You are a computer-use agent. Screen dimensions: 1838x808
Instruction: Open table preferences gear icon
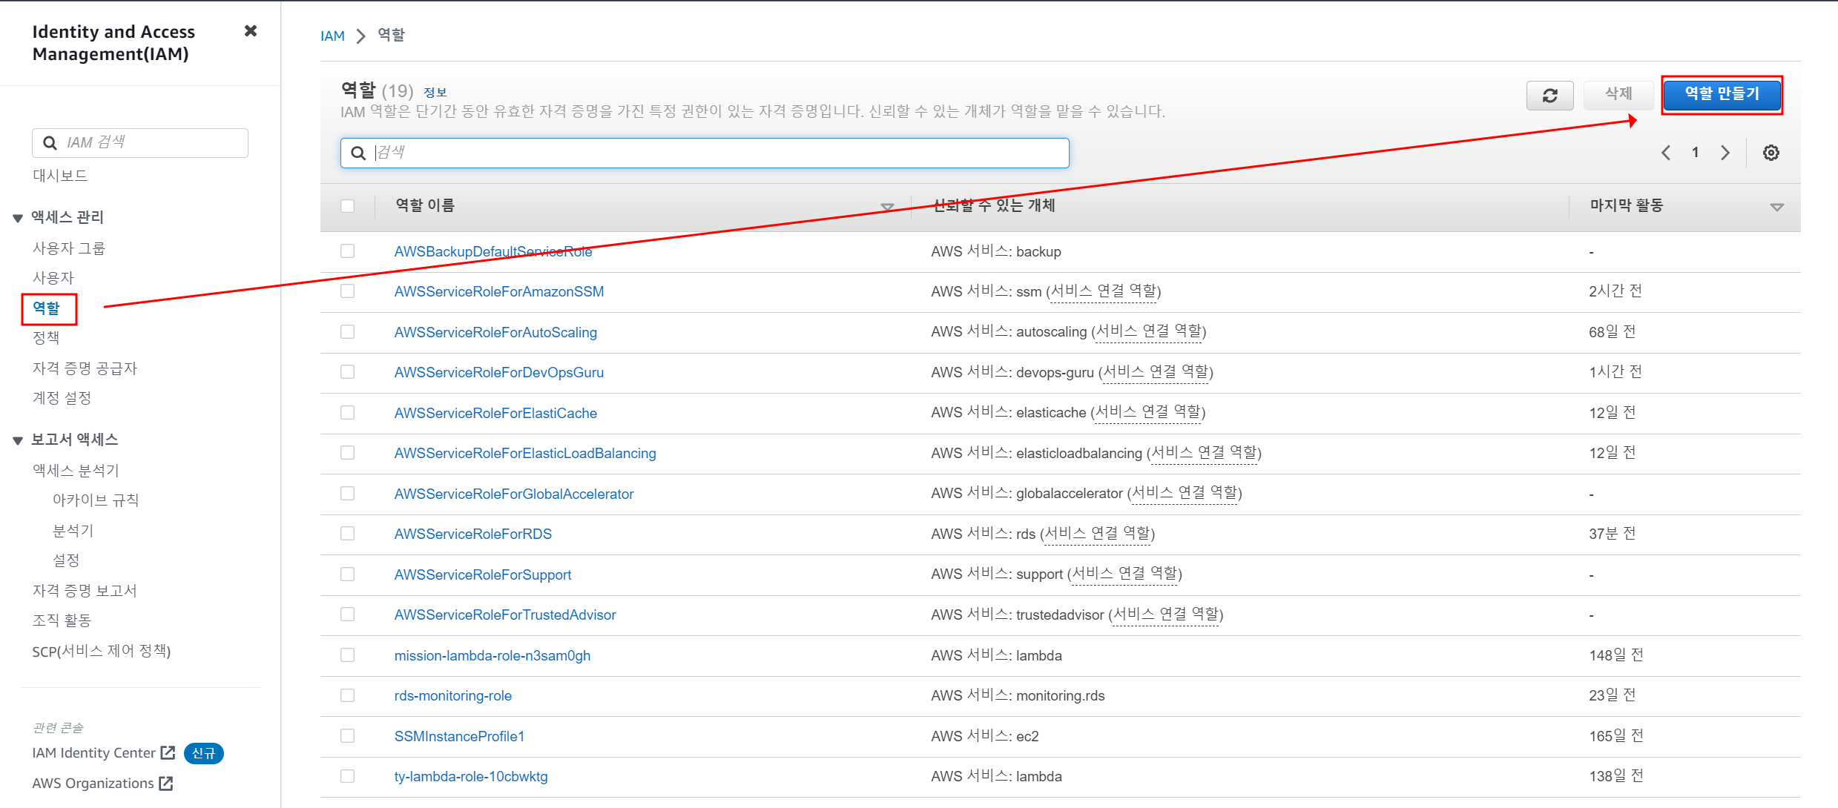pos(1771,153)
